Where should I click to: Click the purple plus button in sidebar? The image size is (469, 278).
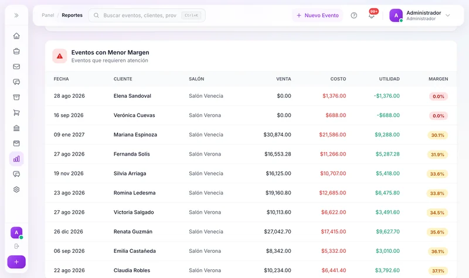[16, 262]
